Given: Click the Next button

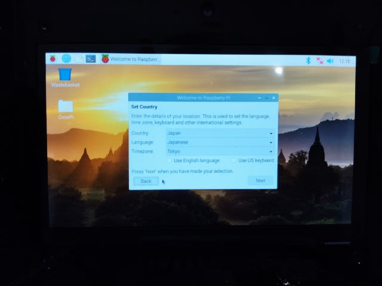Looking at the screenshot, I should pyautogui.click(x=260, y=181).
